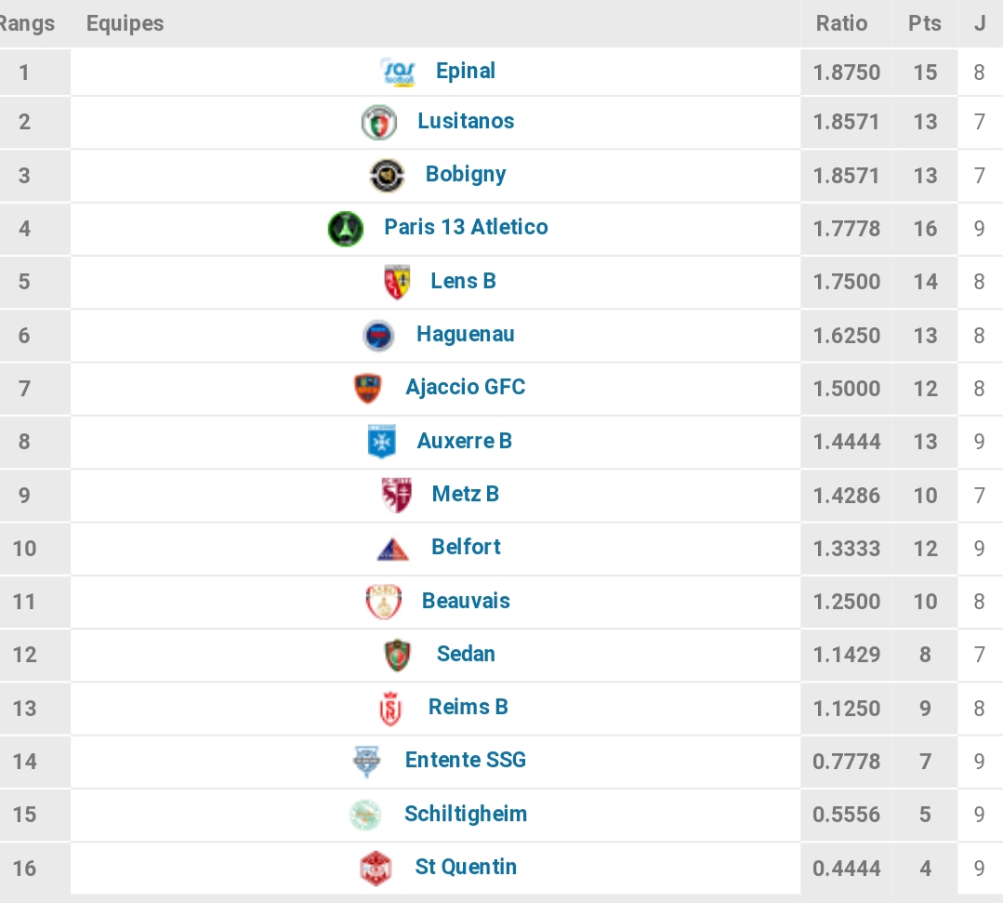Open the Schiltigheim team link
Image resolution: width=1003 pixels, height=903 pixels.
click(466, 814)
